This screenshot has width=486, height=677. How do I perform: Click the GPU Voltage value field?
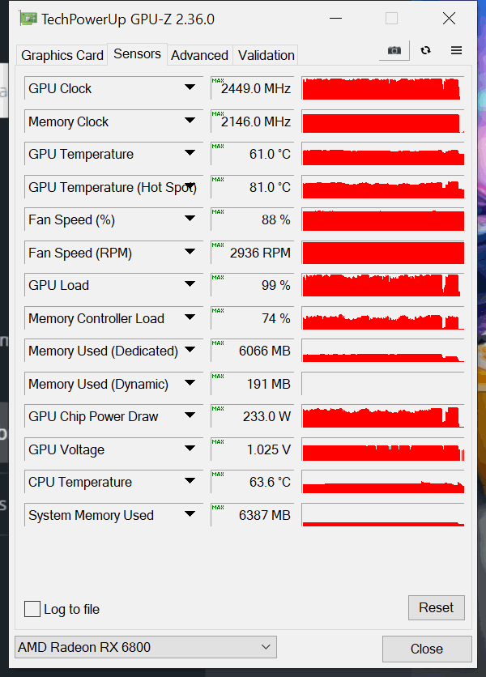[252, 449]
